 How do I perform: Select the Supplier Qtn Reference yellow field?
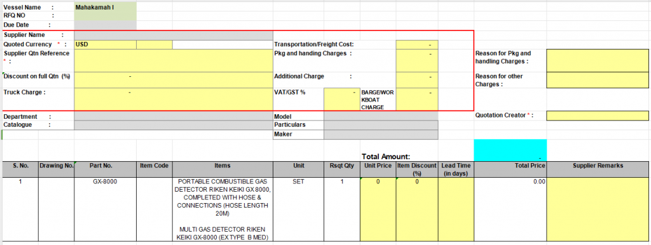[174, 60]
